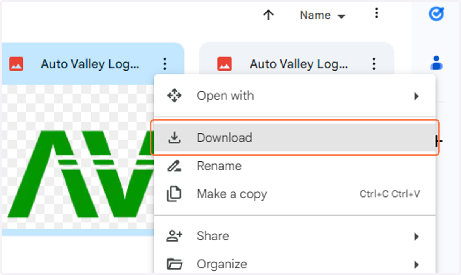Click the image icon of the selected Auto Valley Logo card
The image size is (461, 275).
tap(16, 64)
